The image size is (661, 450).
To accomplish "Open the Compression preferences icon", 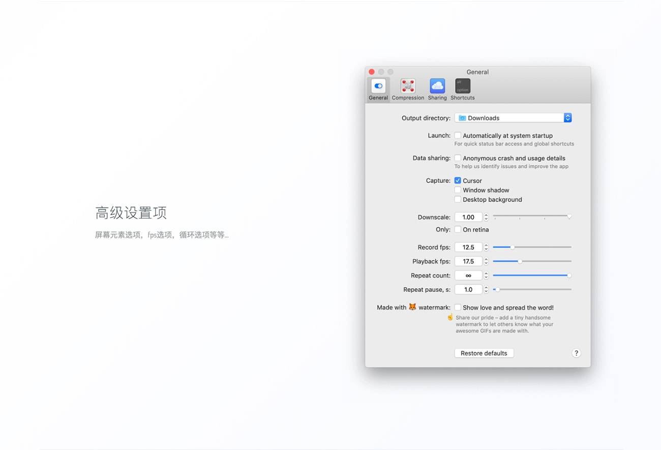I will pos(408,86).
